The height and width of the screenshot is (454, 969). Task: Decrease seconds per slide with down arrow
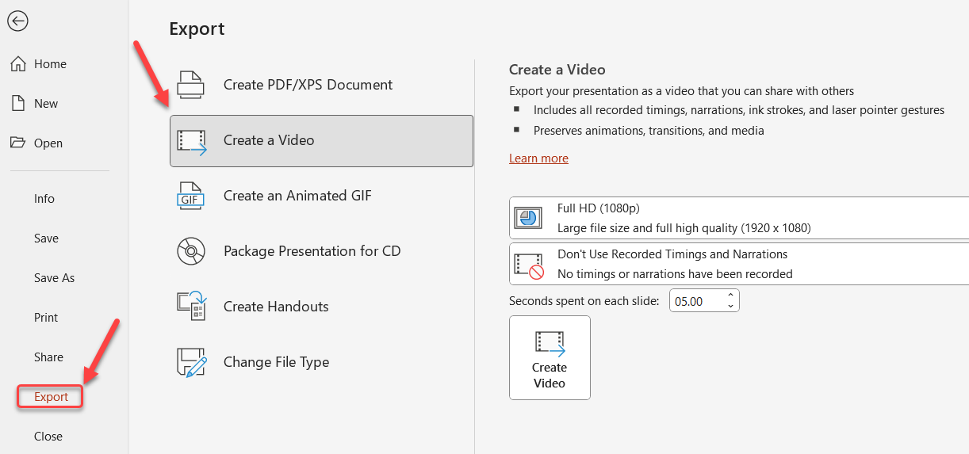730,307
